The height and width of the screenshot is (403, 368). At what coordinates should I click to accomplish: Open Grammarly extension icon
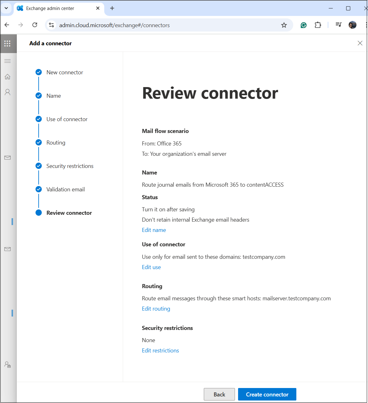(x=303, y=25)
